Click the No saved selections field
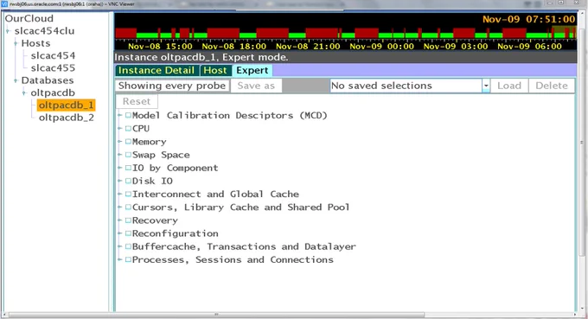 (406, 86)
